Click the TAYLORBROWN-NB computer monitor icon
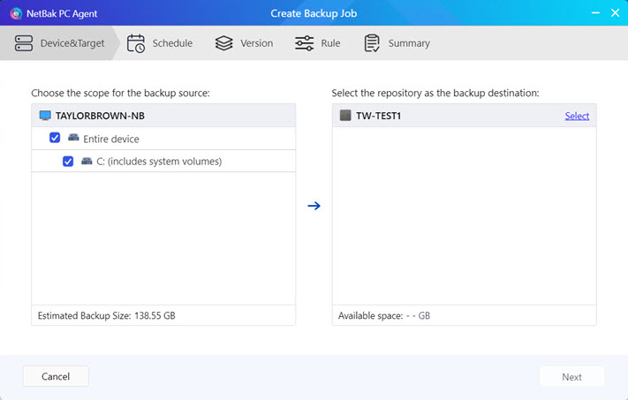The height and width of the screenshot is (400, 628). [45, 116]
